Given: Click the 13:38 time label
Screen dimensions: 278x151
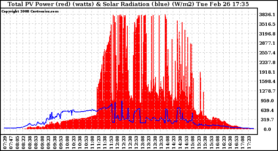Looking at the screenshot, I should pos(155,143).
